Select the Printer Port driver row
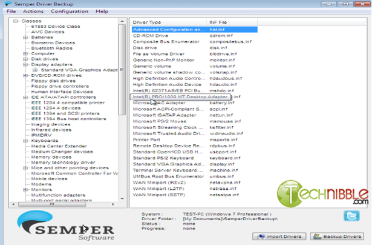This screenshot has height=245, width=372. coord(195,139)
